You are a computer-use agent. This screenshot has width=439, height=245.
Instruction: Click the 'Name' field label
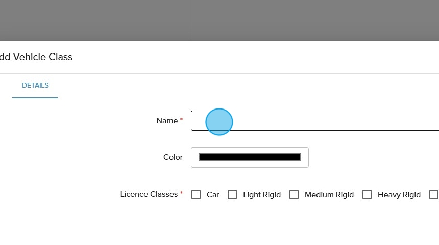167,121
